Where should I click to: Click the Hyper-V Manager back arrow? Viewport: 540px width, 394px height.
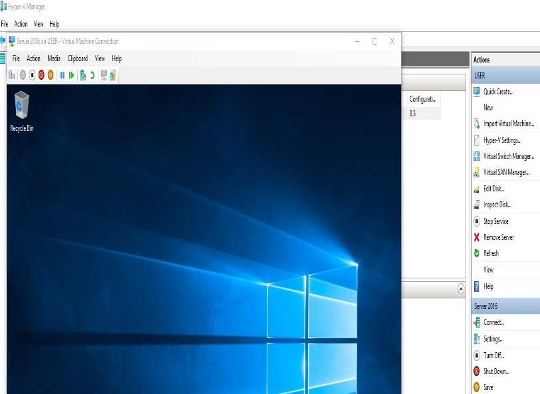point(3,41)
